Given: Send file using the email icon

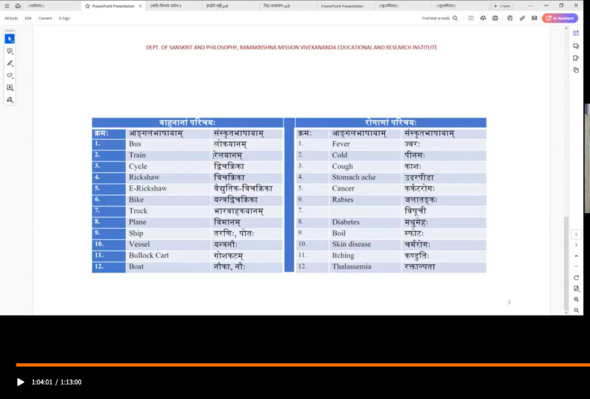Looking at the screenshot, I should 534,18.
